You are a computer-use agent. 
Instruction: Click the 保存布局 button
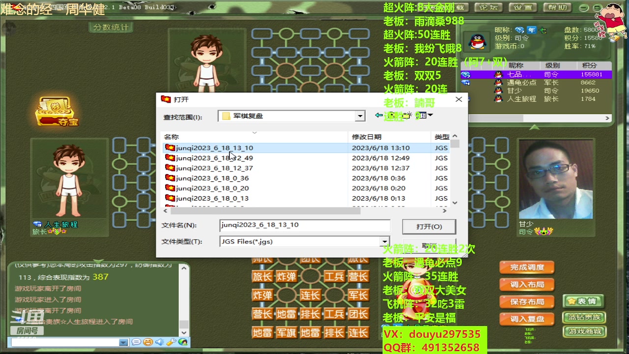(527, 302)
